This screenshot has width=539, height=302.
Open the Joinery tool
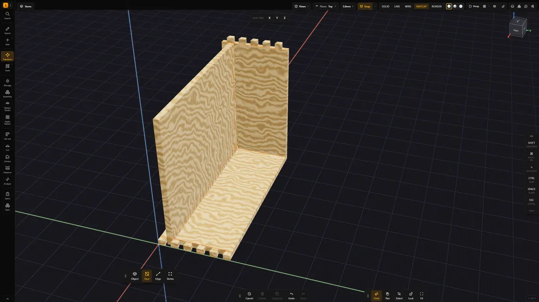7,158
